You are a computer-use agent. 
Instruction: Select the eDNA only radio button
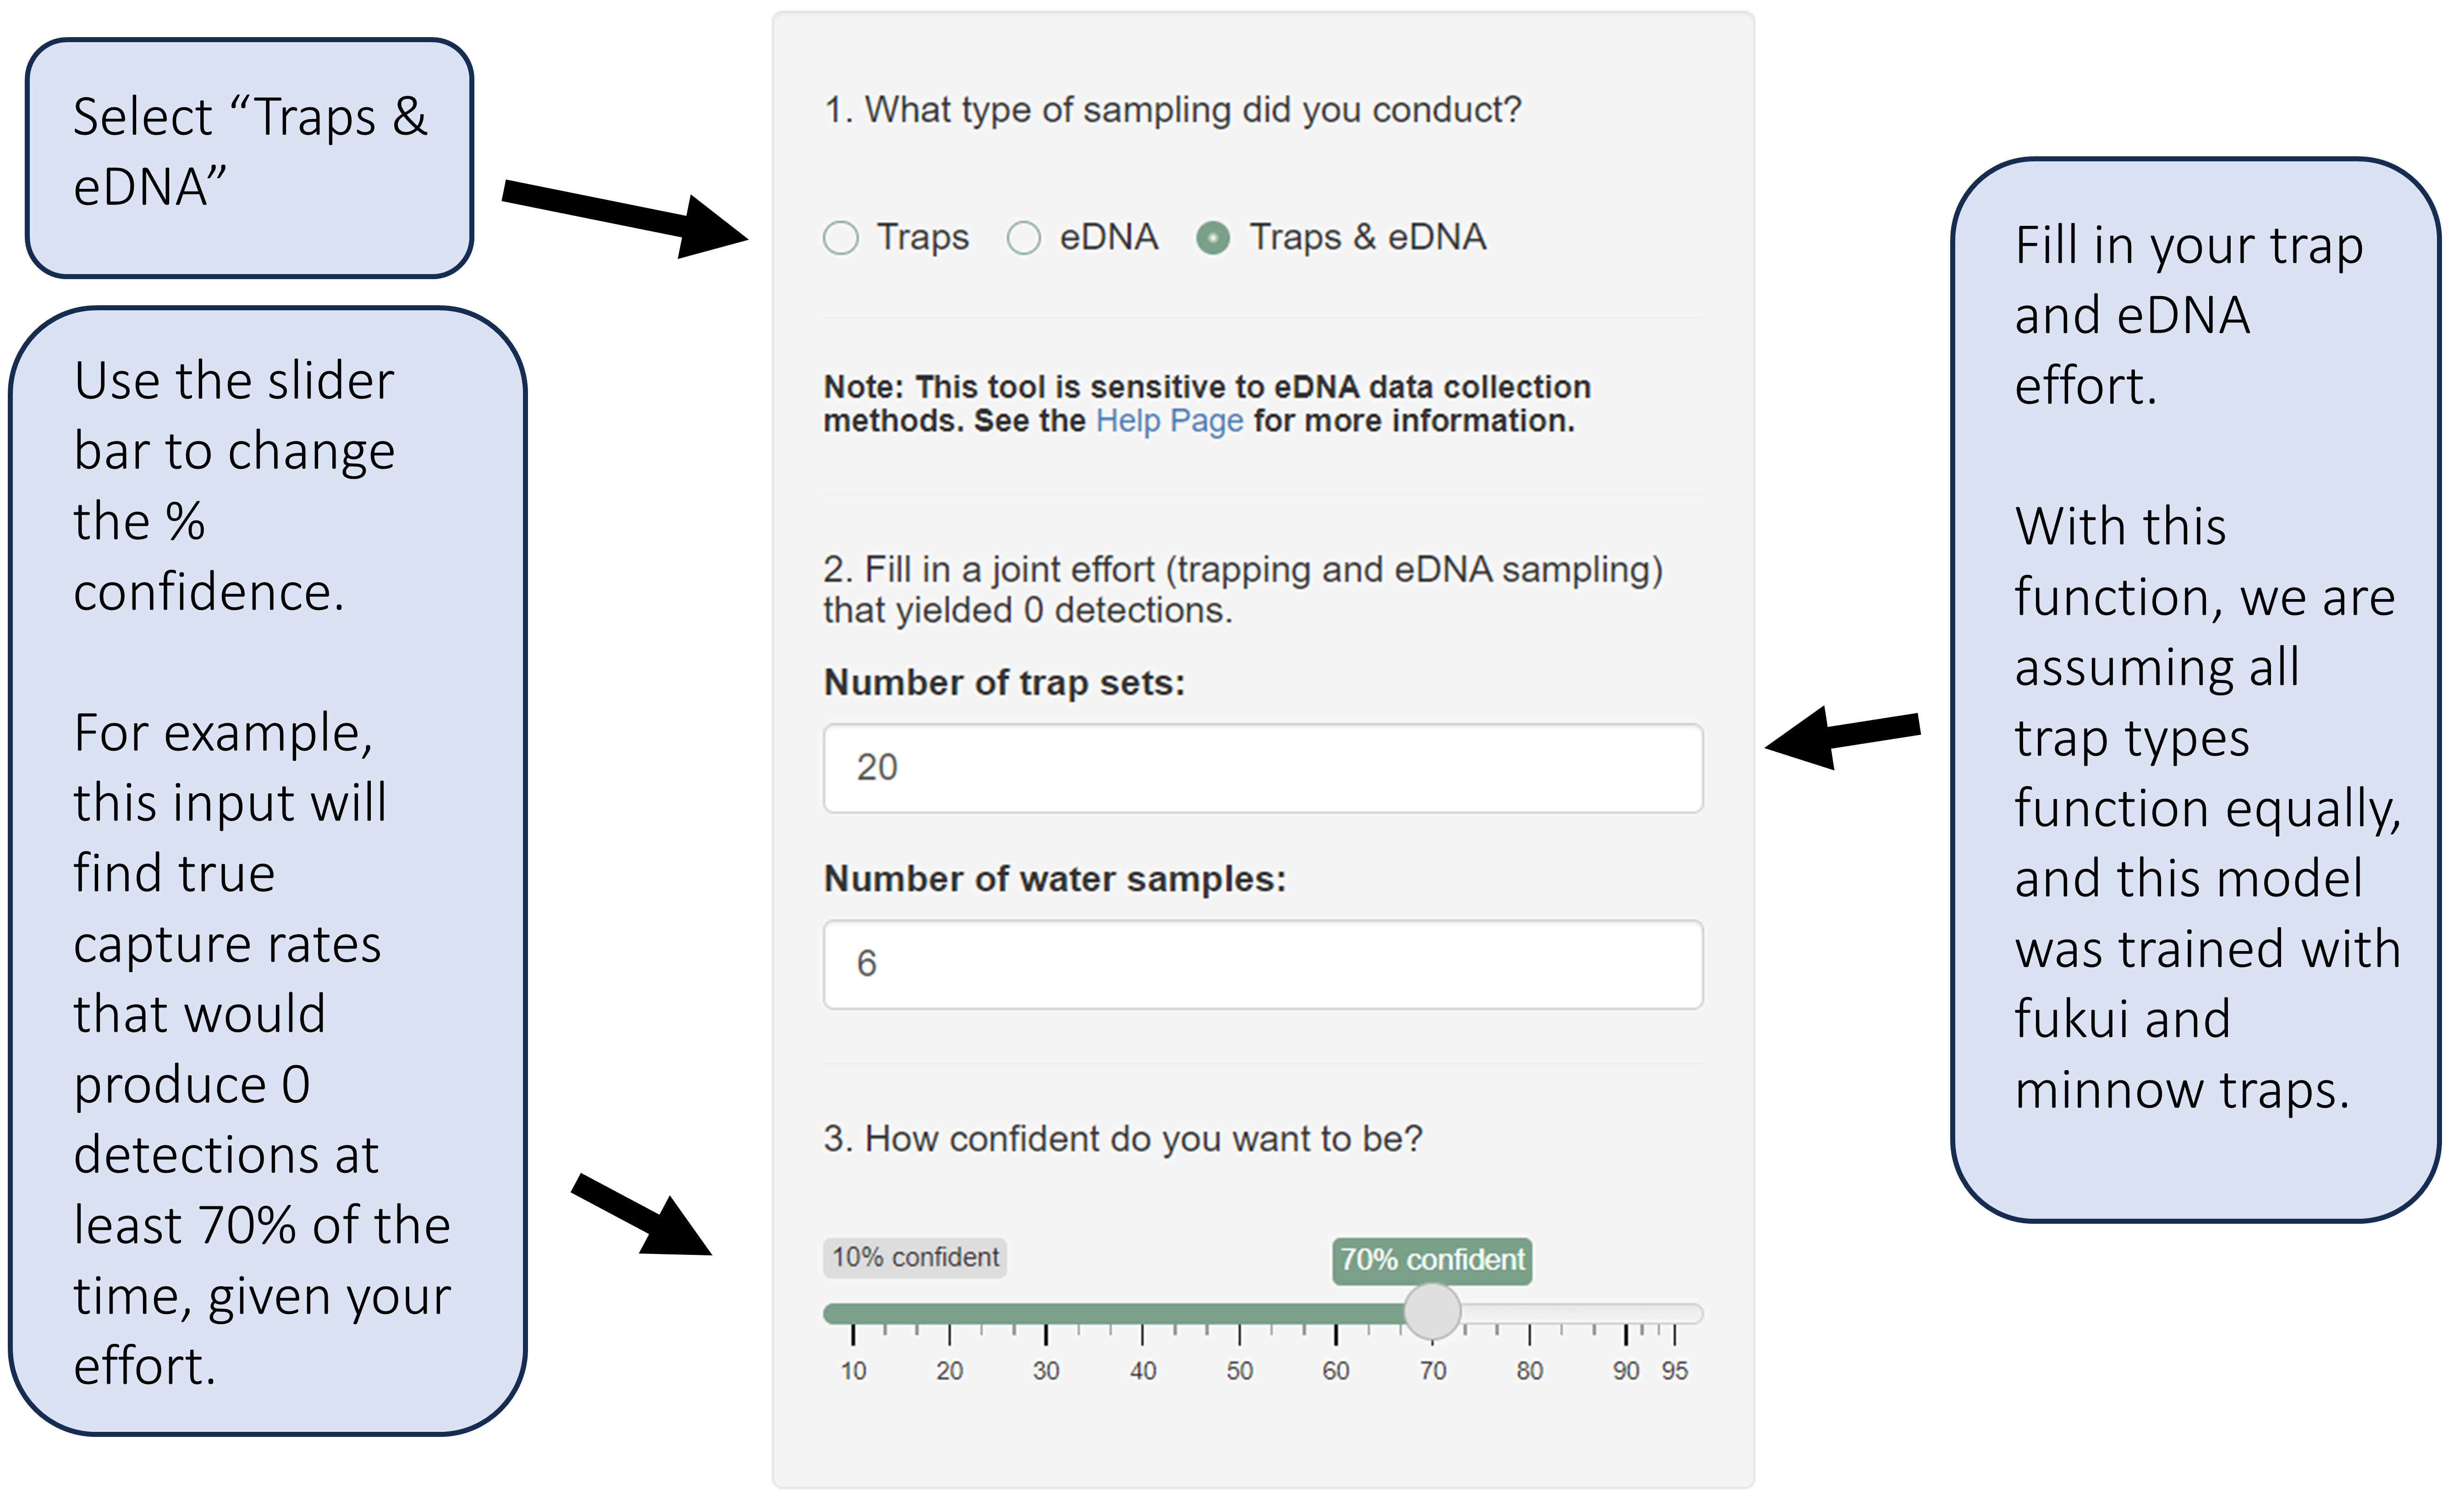[x=1024, y=238]
